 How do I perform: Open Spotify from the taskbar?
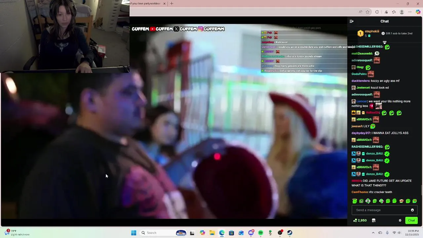(x=260, y=233)
